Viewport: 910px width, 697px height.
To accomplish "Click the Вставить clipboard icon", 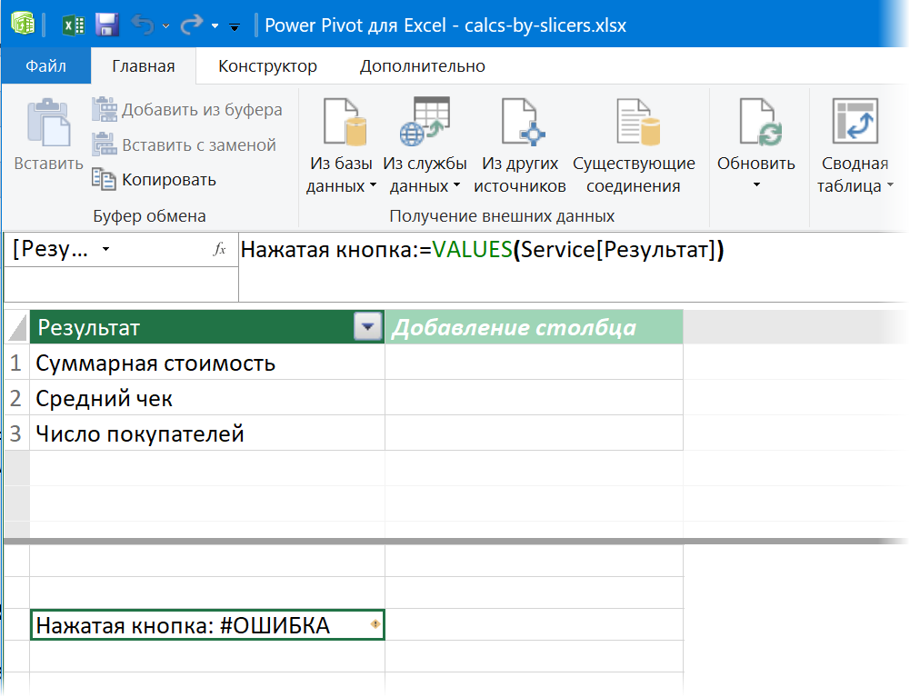I will pos(49,123).
